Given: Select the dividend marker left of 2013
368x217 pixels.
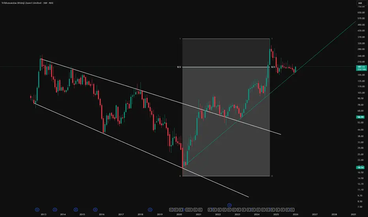Looking at the screenshot, I should [x=37, y=210].
